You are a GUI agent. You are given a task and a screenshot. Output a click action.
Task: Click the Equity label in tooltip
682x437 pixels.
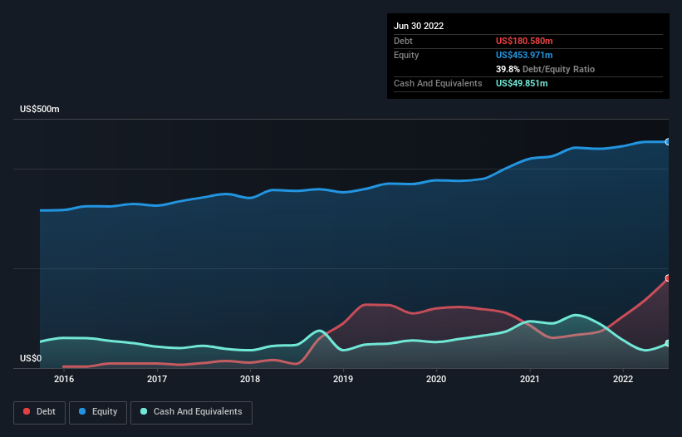coord(406,55)
